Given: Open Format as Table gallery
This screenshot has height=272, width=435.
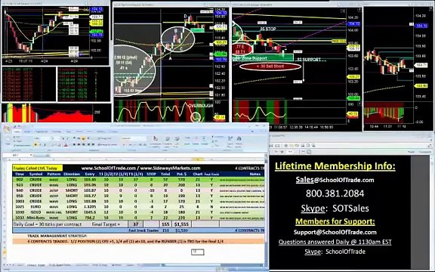Looking at the screenshot, I should [168, 142].
